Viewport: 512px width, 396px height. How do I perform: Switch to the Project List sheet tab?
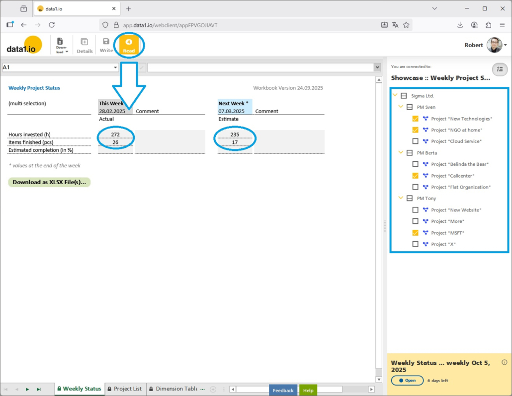(x=124, y=389)
